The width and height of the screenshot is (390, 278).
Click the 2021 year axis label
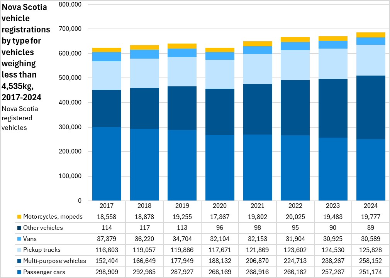click(258, 206)
